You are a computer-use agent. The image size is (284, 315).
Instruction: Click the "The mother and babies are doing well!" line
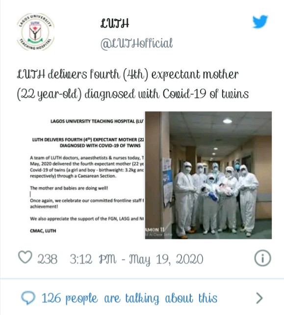pyautogui.click(x=69, y=188)
